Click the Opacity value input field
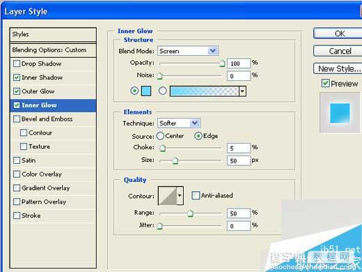This screenshot has width=362, height=272. click(x=239, y=63)
